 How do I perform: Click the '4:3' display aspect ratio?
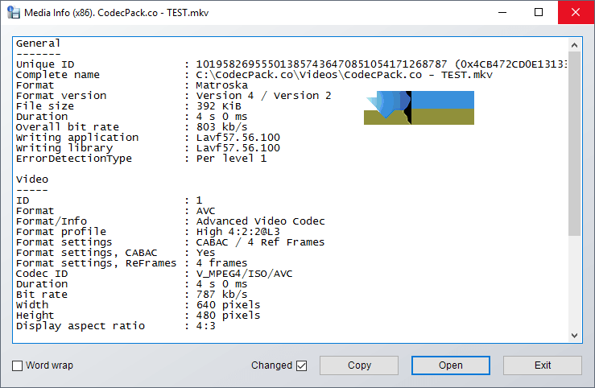click(x=205, y=326)
